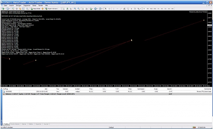
Task: Toggle the Navigator folder-star icon
Action: 20,9
